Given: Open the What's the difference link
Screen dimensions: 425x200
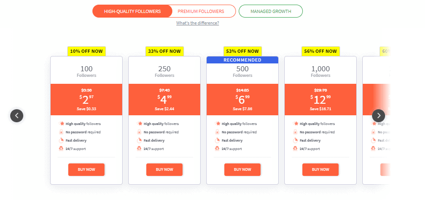Looking at the screenshot, I should [197, 23].
